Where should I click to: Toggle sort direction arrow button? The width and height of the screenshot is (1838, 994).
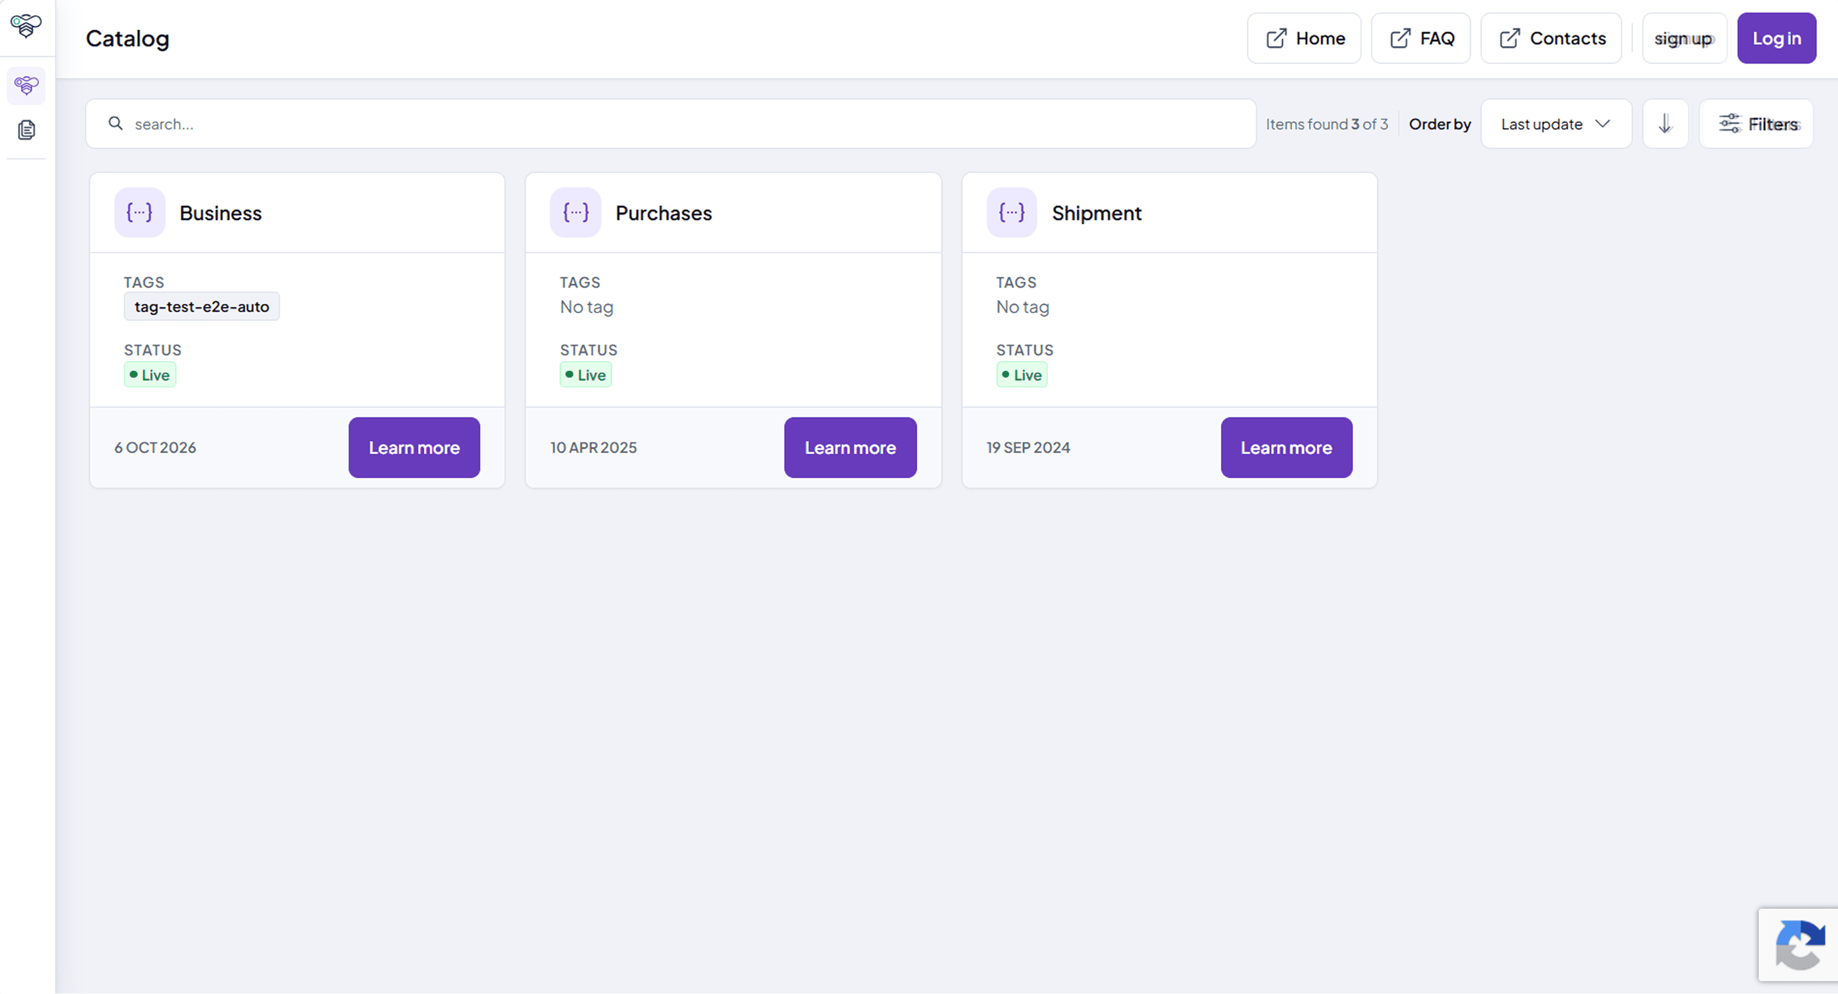pos(1665,124)
